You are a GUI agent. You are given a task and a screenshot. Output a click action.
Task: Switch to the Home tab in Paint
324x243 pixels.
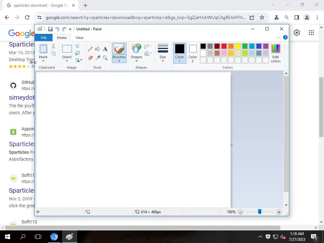tap(62, 38)
